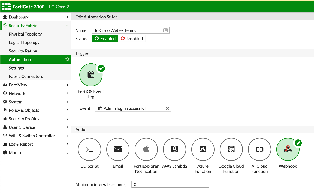
Task: Expand the Dashboard menu chevron
Action: point(67,17)
